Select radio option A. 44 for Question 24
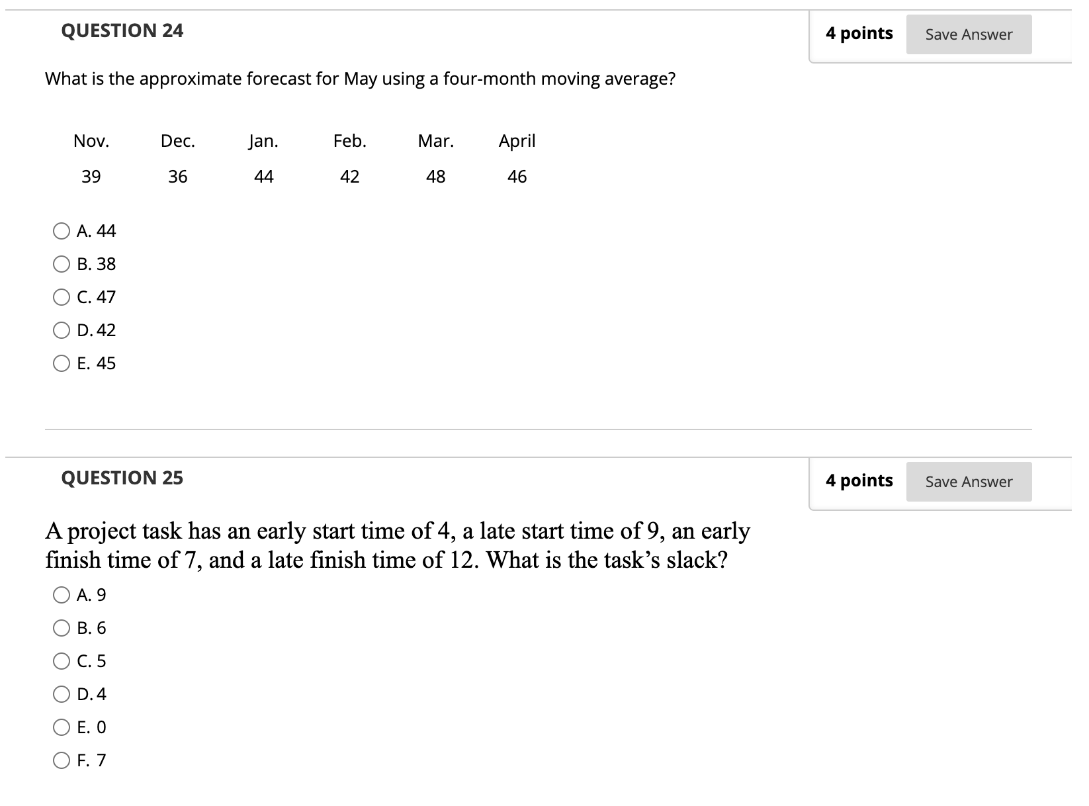Image resolution: width=1089 pixels, height=806 pixels. (x=61, y=231)
